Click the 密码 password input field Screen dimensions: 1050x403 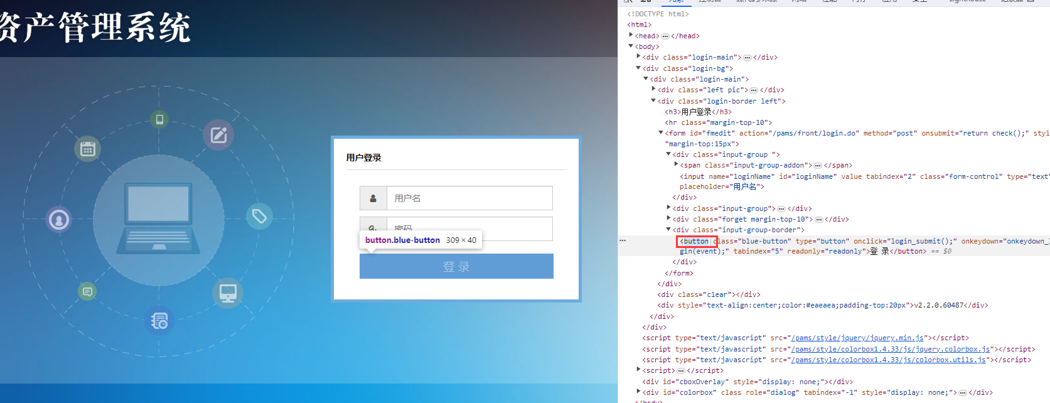469,229
